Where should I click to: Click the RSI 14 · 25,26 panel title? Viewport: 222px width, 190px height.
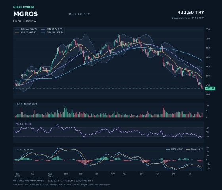[x=23, y=124]
